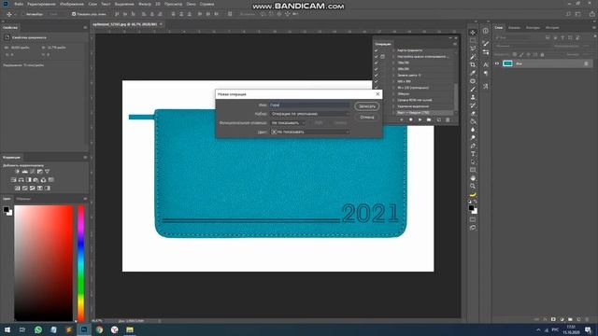Select the Pen tool

(473, 146)
